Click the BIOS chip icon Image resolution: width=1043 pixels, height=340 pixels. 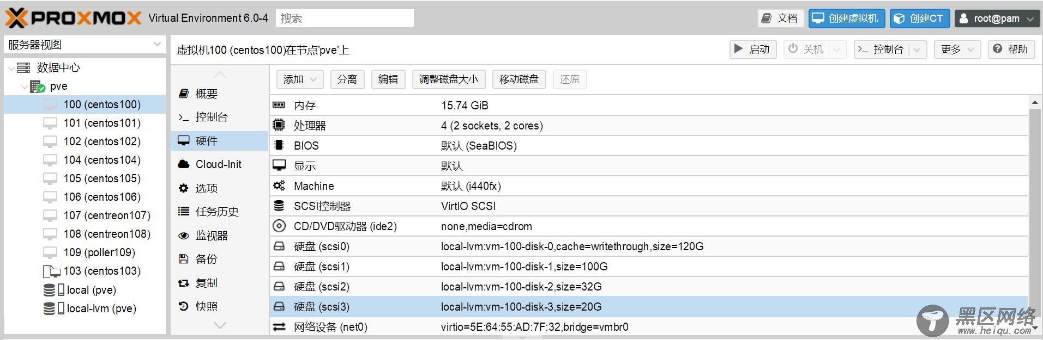click(279, 145)
